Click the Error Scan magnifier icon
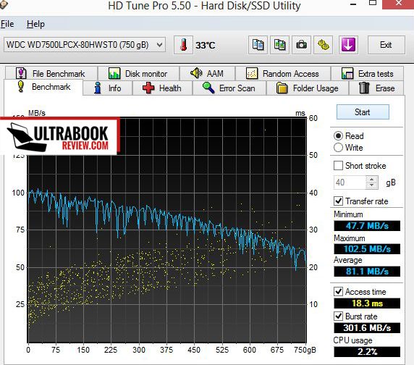414x365 pixels. pyautogui.click(x=208, y=88)
